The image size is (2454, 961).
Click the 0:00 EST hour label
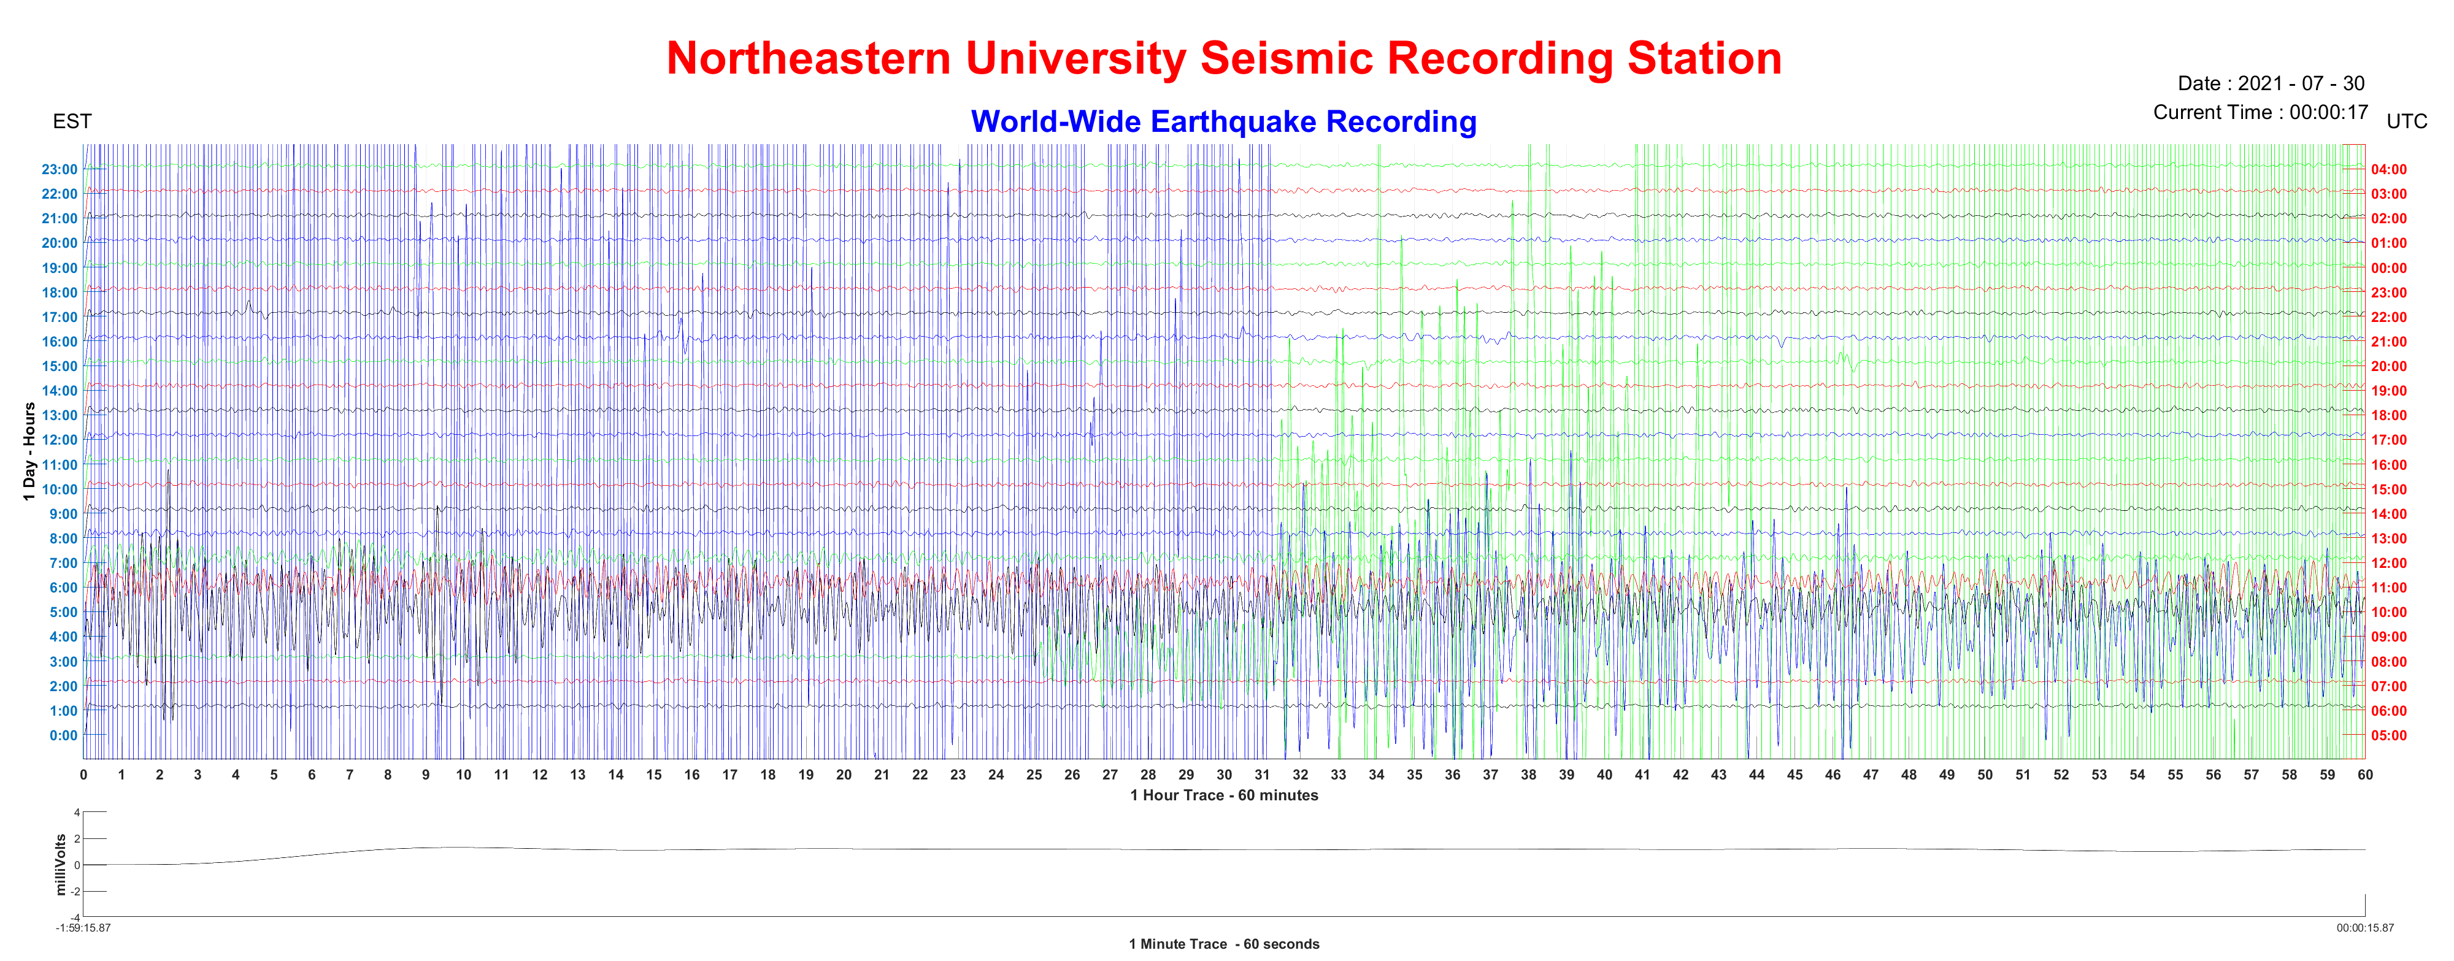coord(63,735)
